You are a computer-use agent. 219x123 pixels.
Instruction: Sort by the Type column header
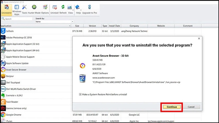[105, 26]
